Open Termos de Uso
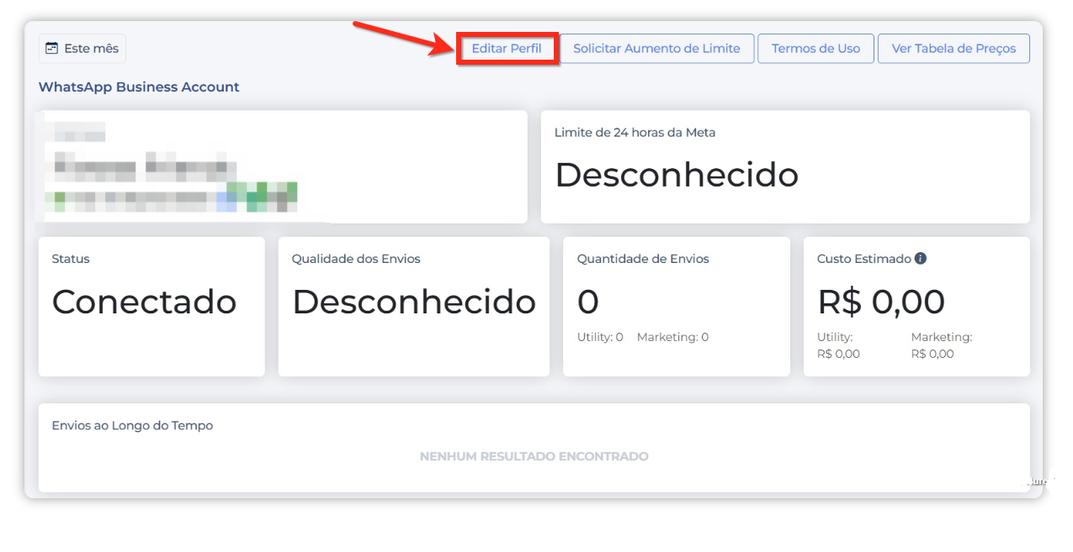Image resolution: width=1073 pixels, height=552 pixels. [x=815, y=49]
